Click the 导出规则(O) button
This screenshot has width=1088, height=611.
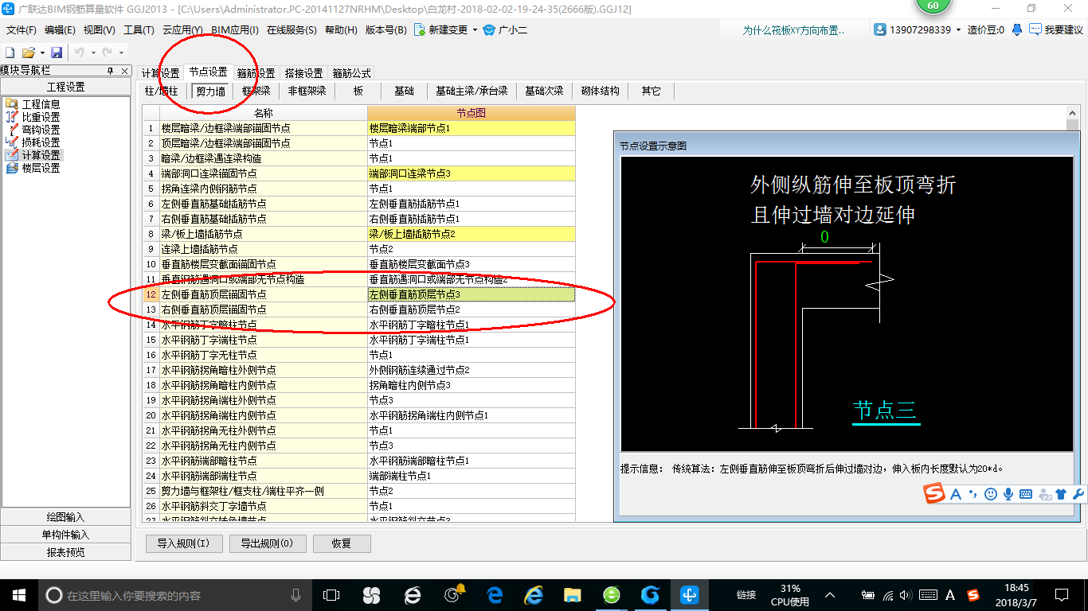(266, 543)
